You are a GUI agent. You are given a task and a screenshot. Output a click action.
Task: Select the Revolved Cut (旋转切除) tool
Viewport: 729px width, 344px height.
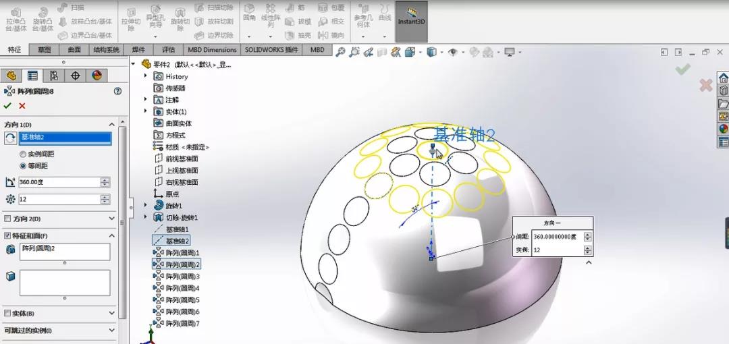pyautogui.click(x=180, y=19)
